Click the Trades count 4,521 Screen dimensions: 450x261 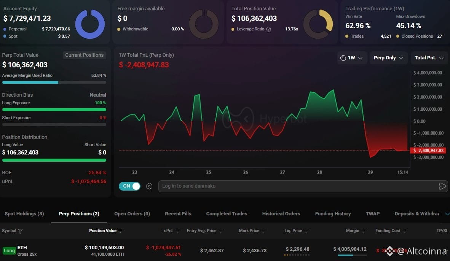(386, 36)
